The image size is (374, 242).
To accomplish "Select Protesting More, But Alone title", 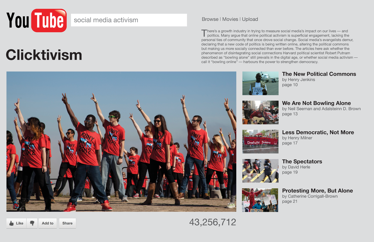I will click(x=317, y=191).
